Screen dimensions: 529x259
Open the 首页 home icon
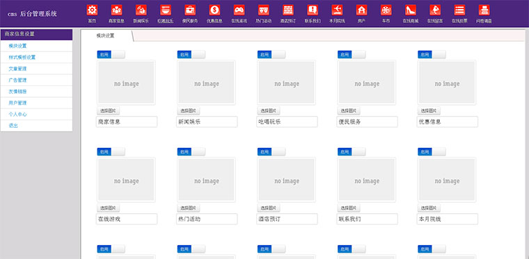(92, 10)
